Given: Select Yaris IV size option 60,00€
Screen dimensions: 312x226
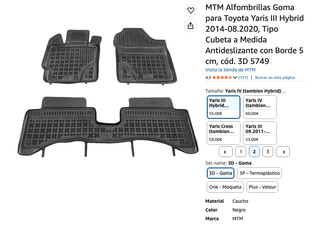Looking at the screenshot, I should tap(260, 107).
